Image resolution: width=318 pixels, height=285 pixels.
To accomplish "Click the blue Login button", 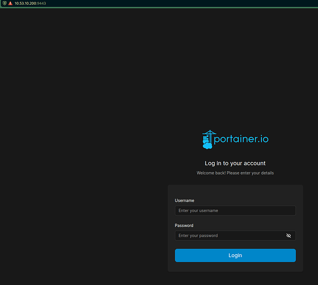I will coord(235,255).
